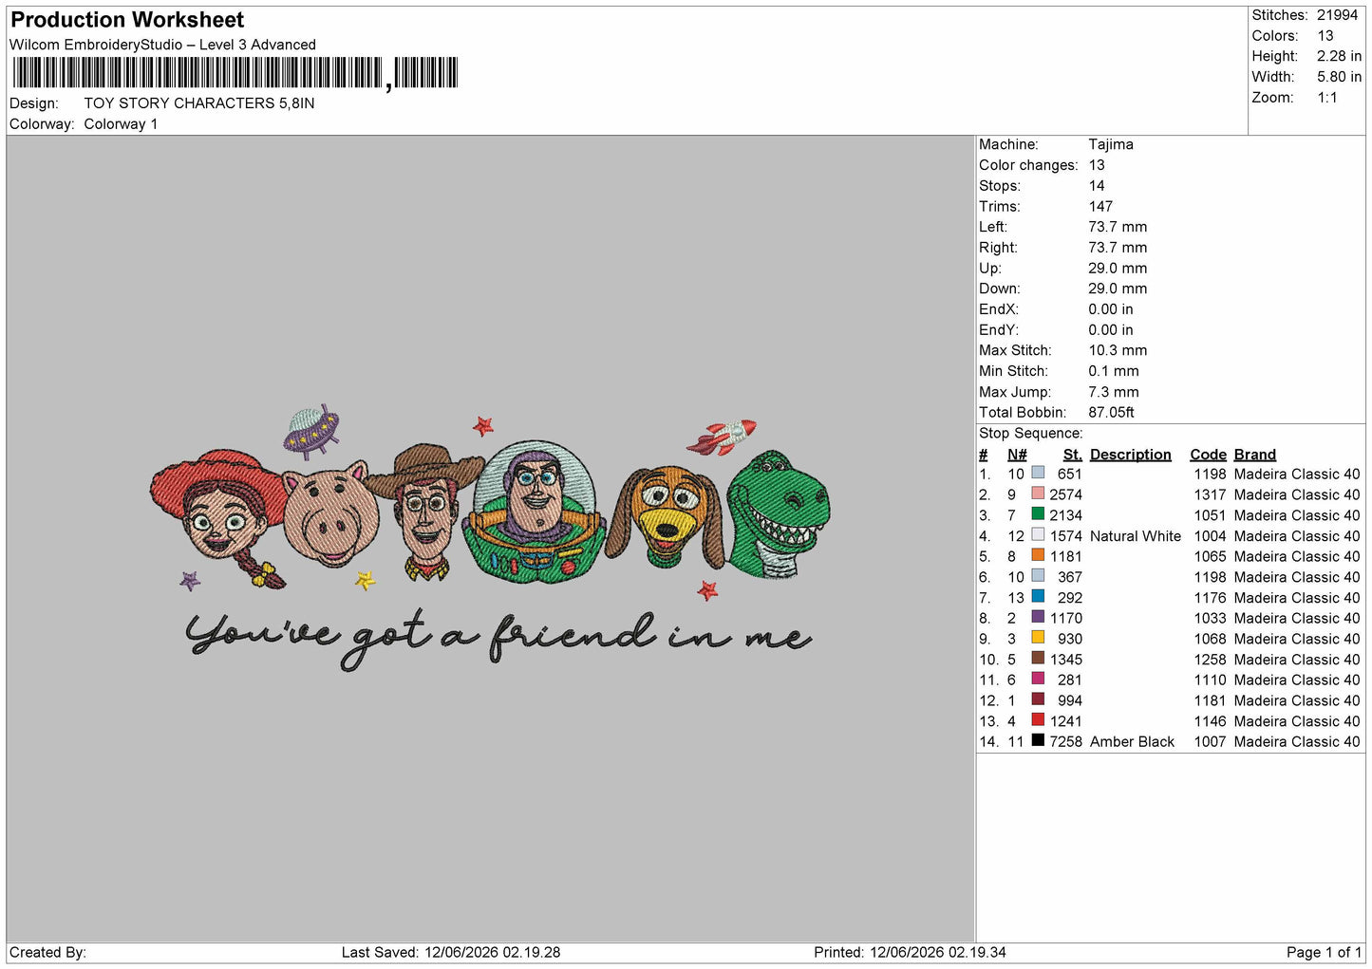1372x969 pixels.
Task: Click the Natural White color swatch
Action: click(x=1038, y=534)
